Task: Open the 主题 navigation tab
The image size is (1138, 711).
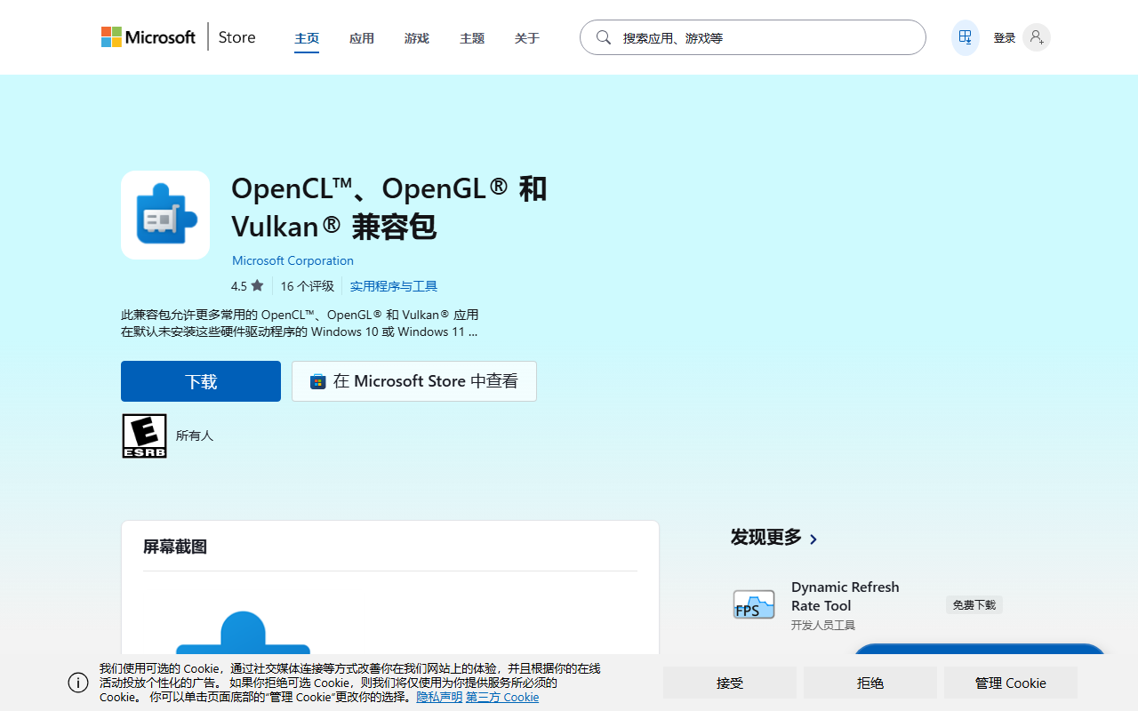Action: (472, 38)
